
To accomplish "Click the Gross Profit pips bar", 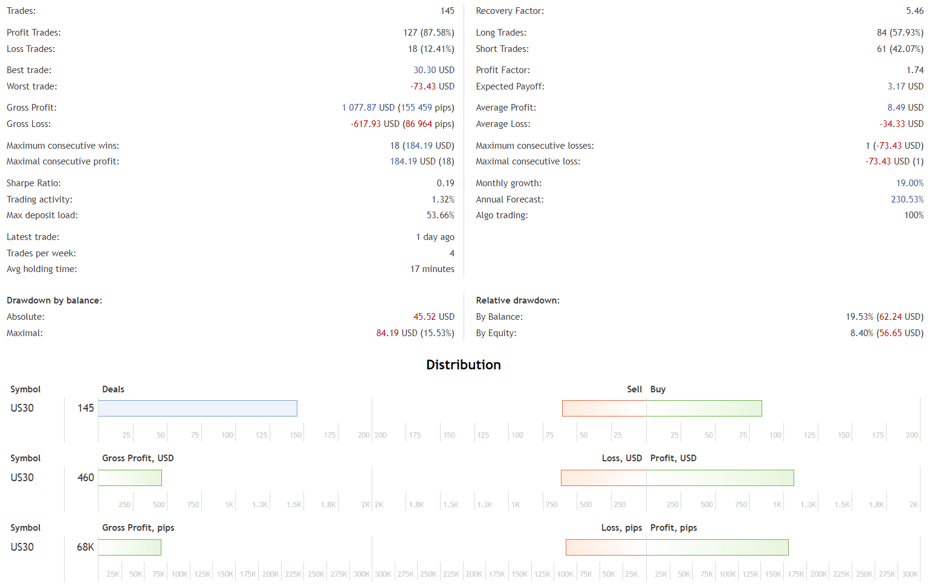I will (130, 547).
